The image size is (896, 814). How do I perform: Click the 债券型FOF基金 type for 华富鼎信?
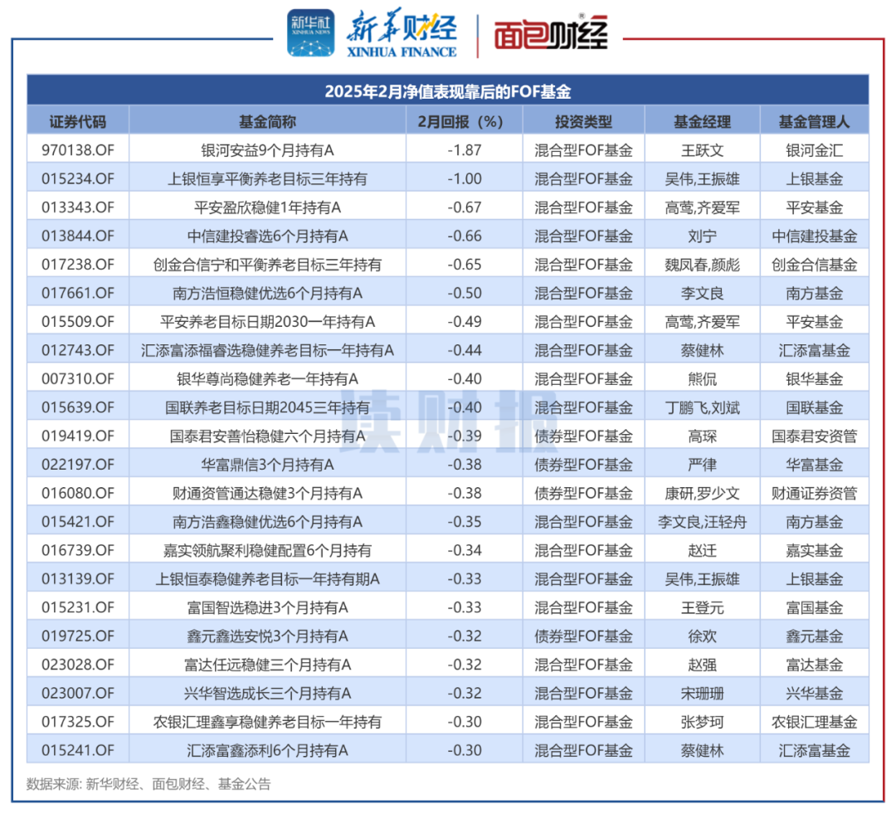point(582,465)
